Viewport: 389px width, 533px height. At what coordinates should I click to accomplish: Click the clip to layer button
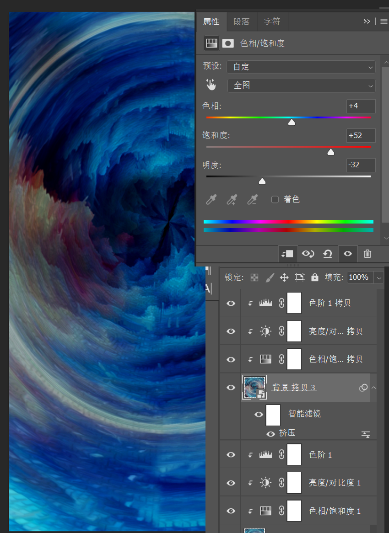tap(287, 254)
